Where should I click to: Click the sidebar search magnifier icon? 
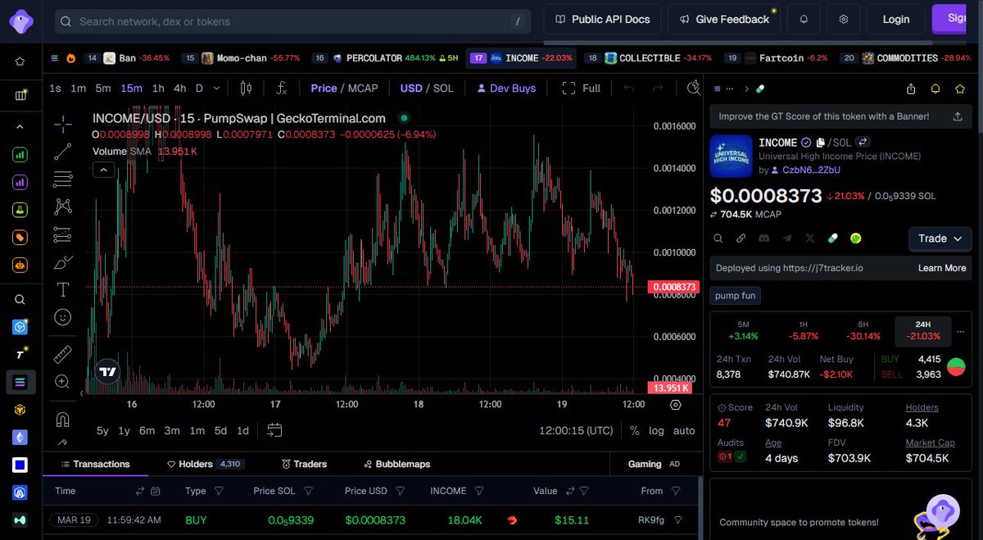[20, 300]
